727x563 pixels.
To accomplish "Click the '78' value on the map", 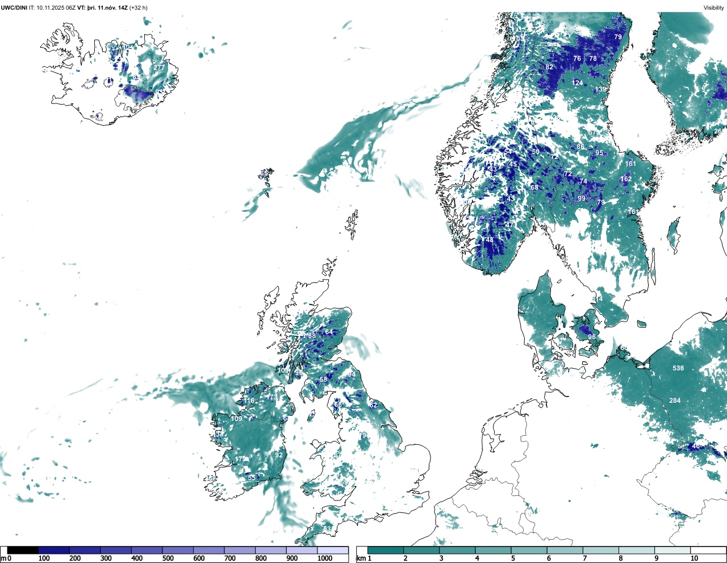I will click(593, 59).
